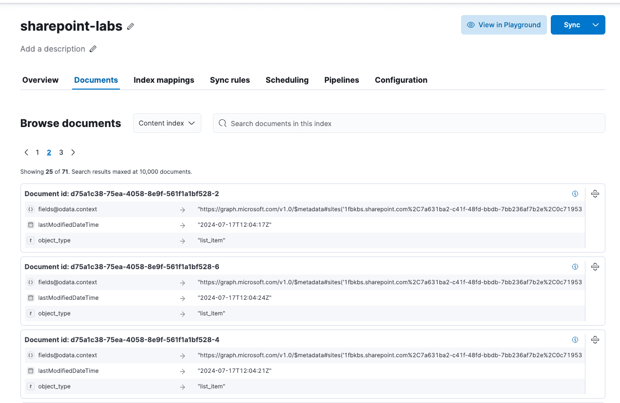Open info popup on document d75a1c38-75ea-4058-8e9f-561f1a1bf528-2

click(575, 193)
